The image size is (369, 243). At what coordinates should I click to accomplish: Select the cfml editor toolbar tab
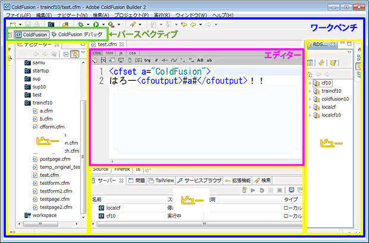pos(96,53)
